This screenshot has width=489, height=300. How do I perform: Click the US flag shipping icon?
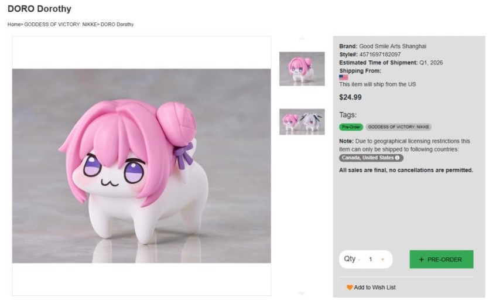(343, 77)
